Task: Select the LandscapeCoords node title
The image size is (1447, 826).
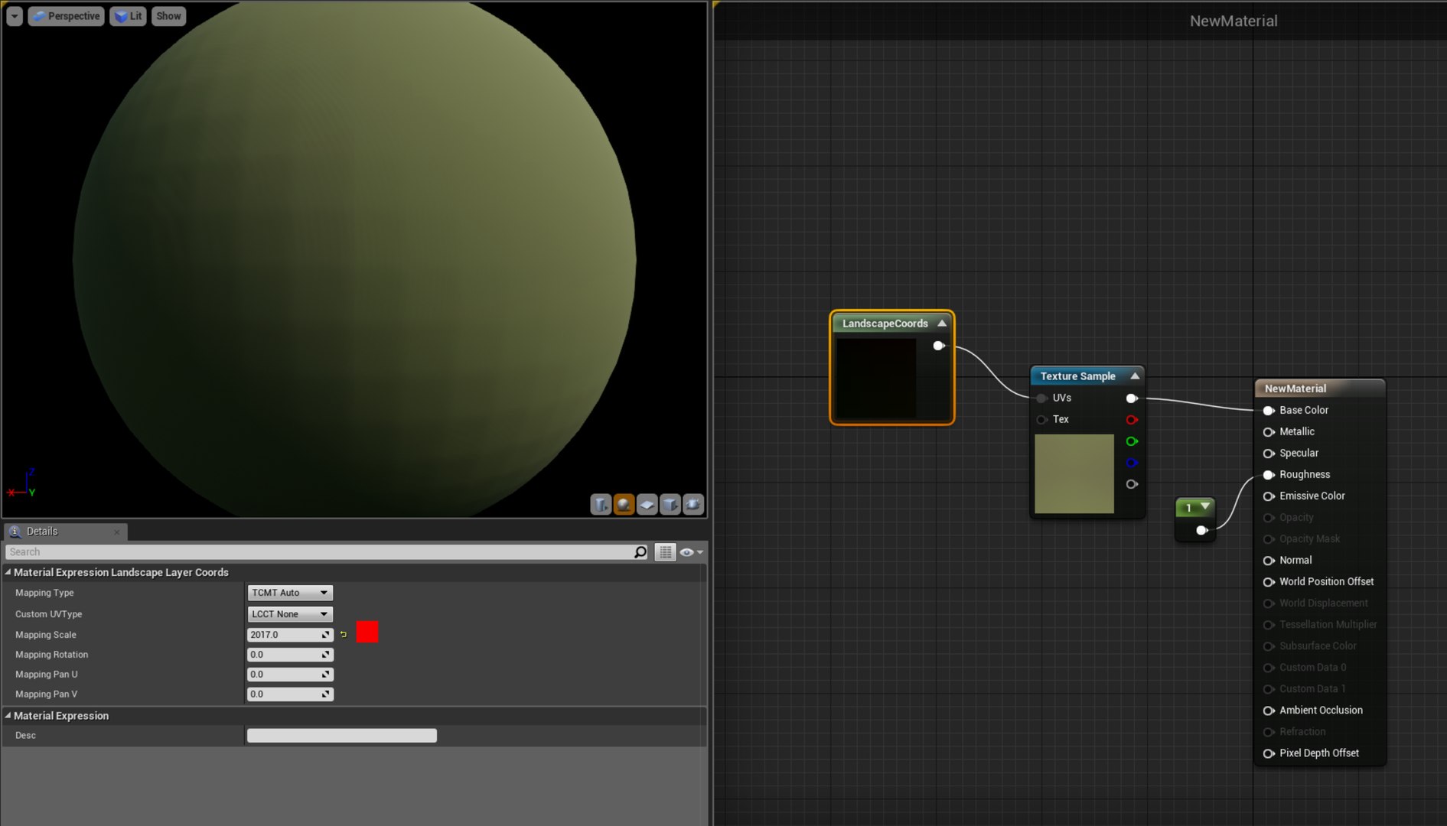Action: [885, 324]
